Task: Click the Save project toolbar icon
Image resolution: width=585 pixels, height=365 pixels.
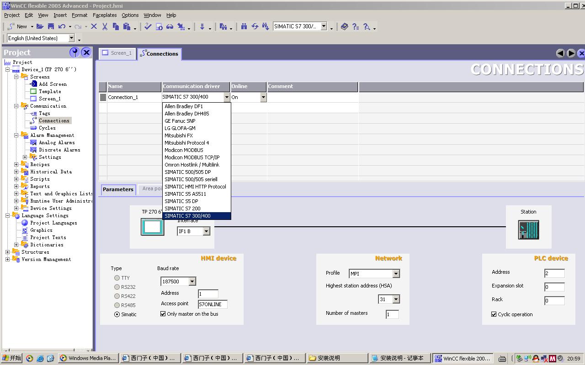Action: (x=51, y=27)
